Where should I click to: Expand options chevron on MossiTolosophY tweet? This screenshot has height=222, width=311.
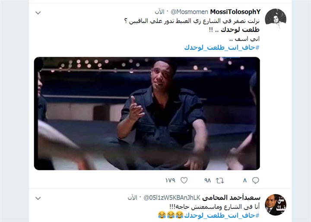[38, 13]
